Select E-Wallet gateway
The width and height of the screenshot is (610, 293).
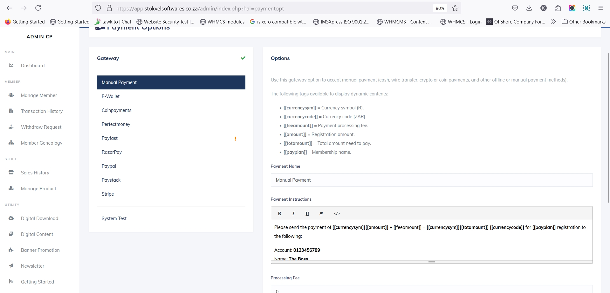coord(171,96)
